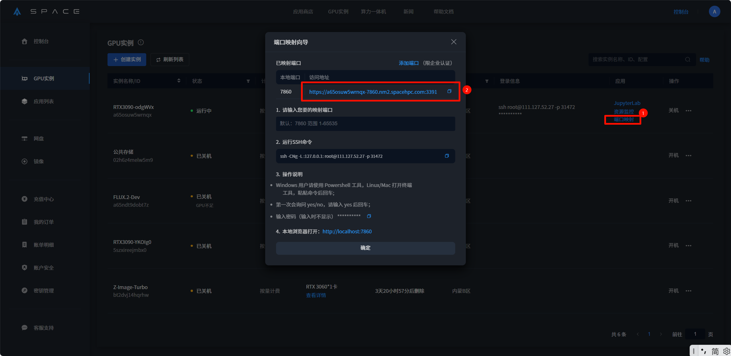This screenshot has height=356, width=731.
Task: Copy the SSH command text
Action: click(447, 156)
